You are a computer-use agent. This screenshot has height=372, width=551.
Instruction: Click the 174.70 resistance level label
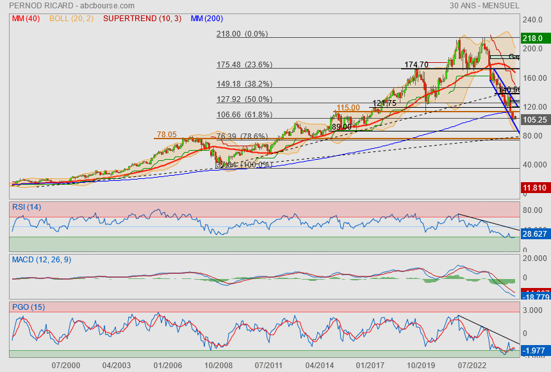coord(416,65)
